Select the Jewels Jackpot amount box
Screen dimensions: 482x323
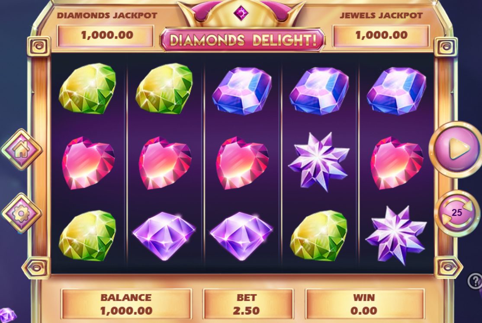point(381,35)
